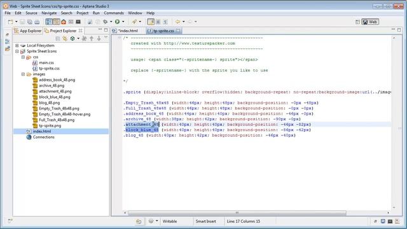The width and height of the screenshot is (407, 229).
Task: Open the dropdown next to green sync icon
Action: click(78, 39)
